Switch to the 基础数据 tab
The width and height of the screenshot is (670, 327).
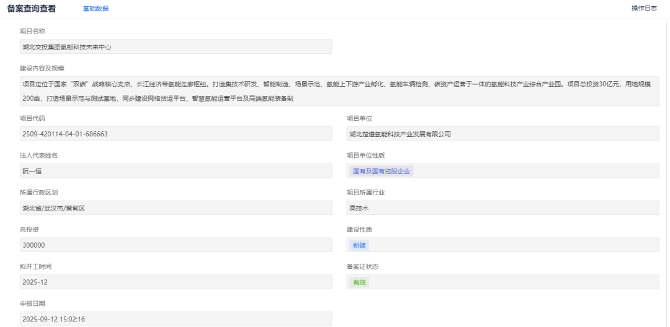tap(96, 9)
